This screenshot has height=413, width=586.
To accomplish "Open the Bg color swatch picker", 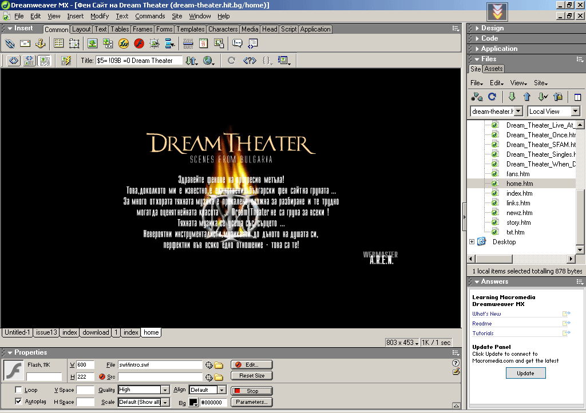I will (193, 402).
